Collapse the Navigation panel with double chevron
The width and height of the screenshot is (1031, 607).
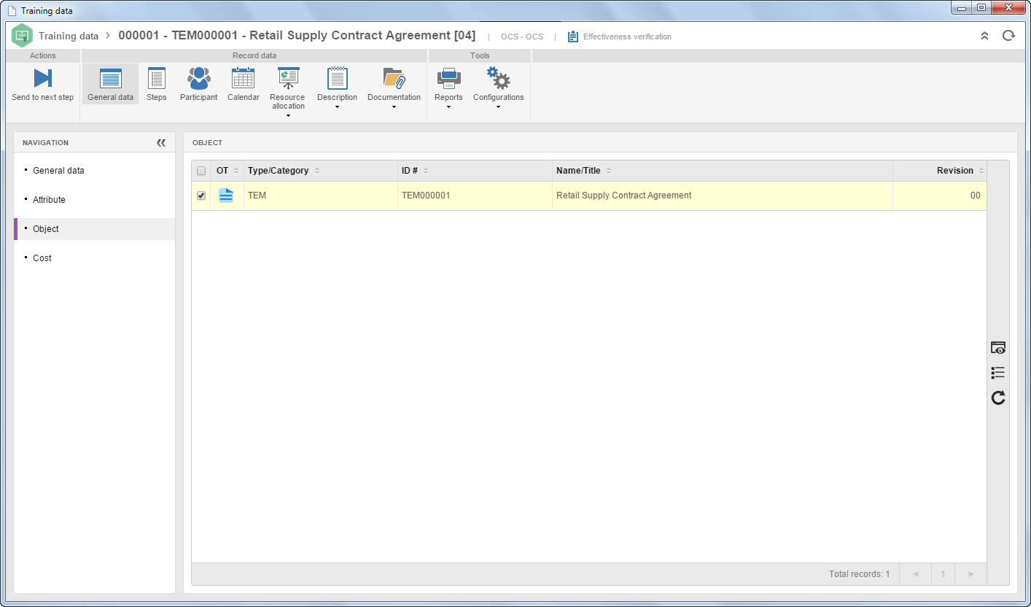point(161,143)
